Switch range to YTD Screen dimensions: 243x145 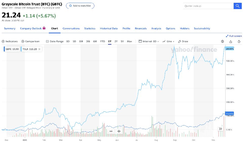[103, 41]
